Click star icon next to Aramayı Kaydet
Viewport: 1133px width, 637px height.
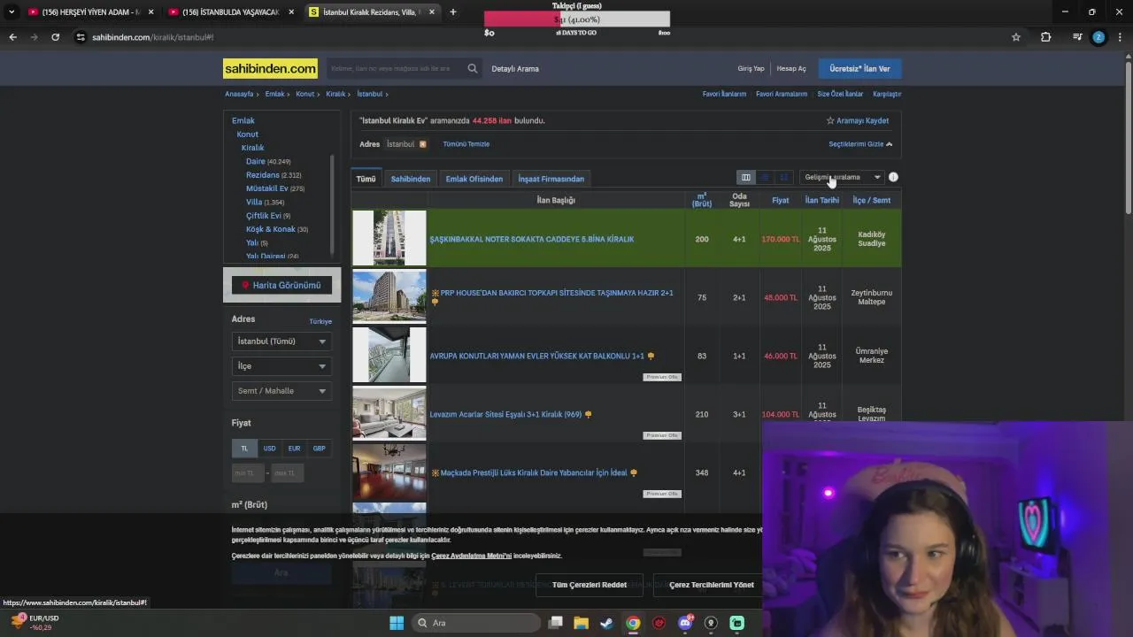click(x=830, y=120)
